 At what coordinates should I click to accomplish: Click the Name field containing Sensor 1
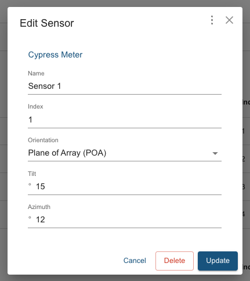click(x=125, y=86)
